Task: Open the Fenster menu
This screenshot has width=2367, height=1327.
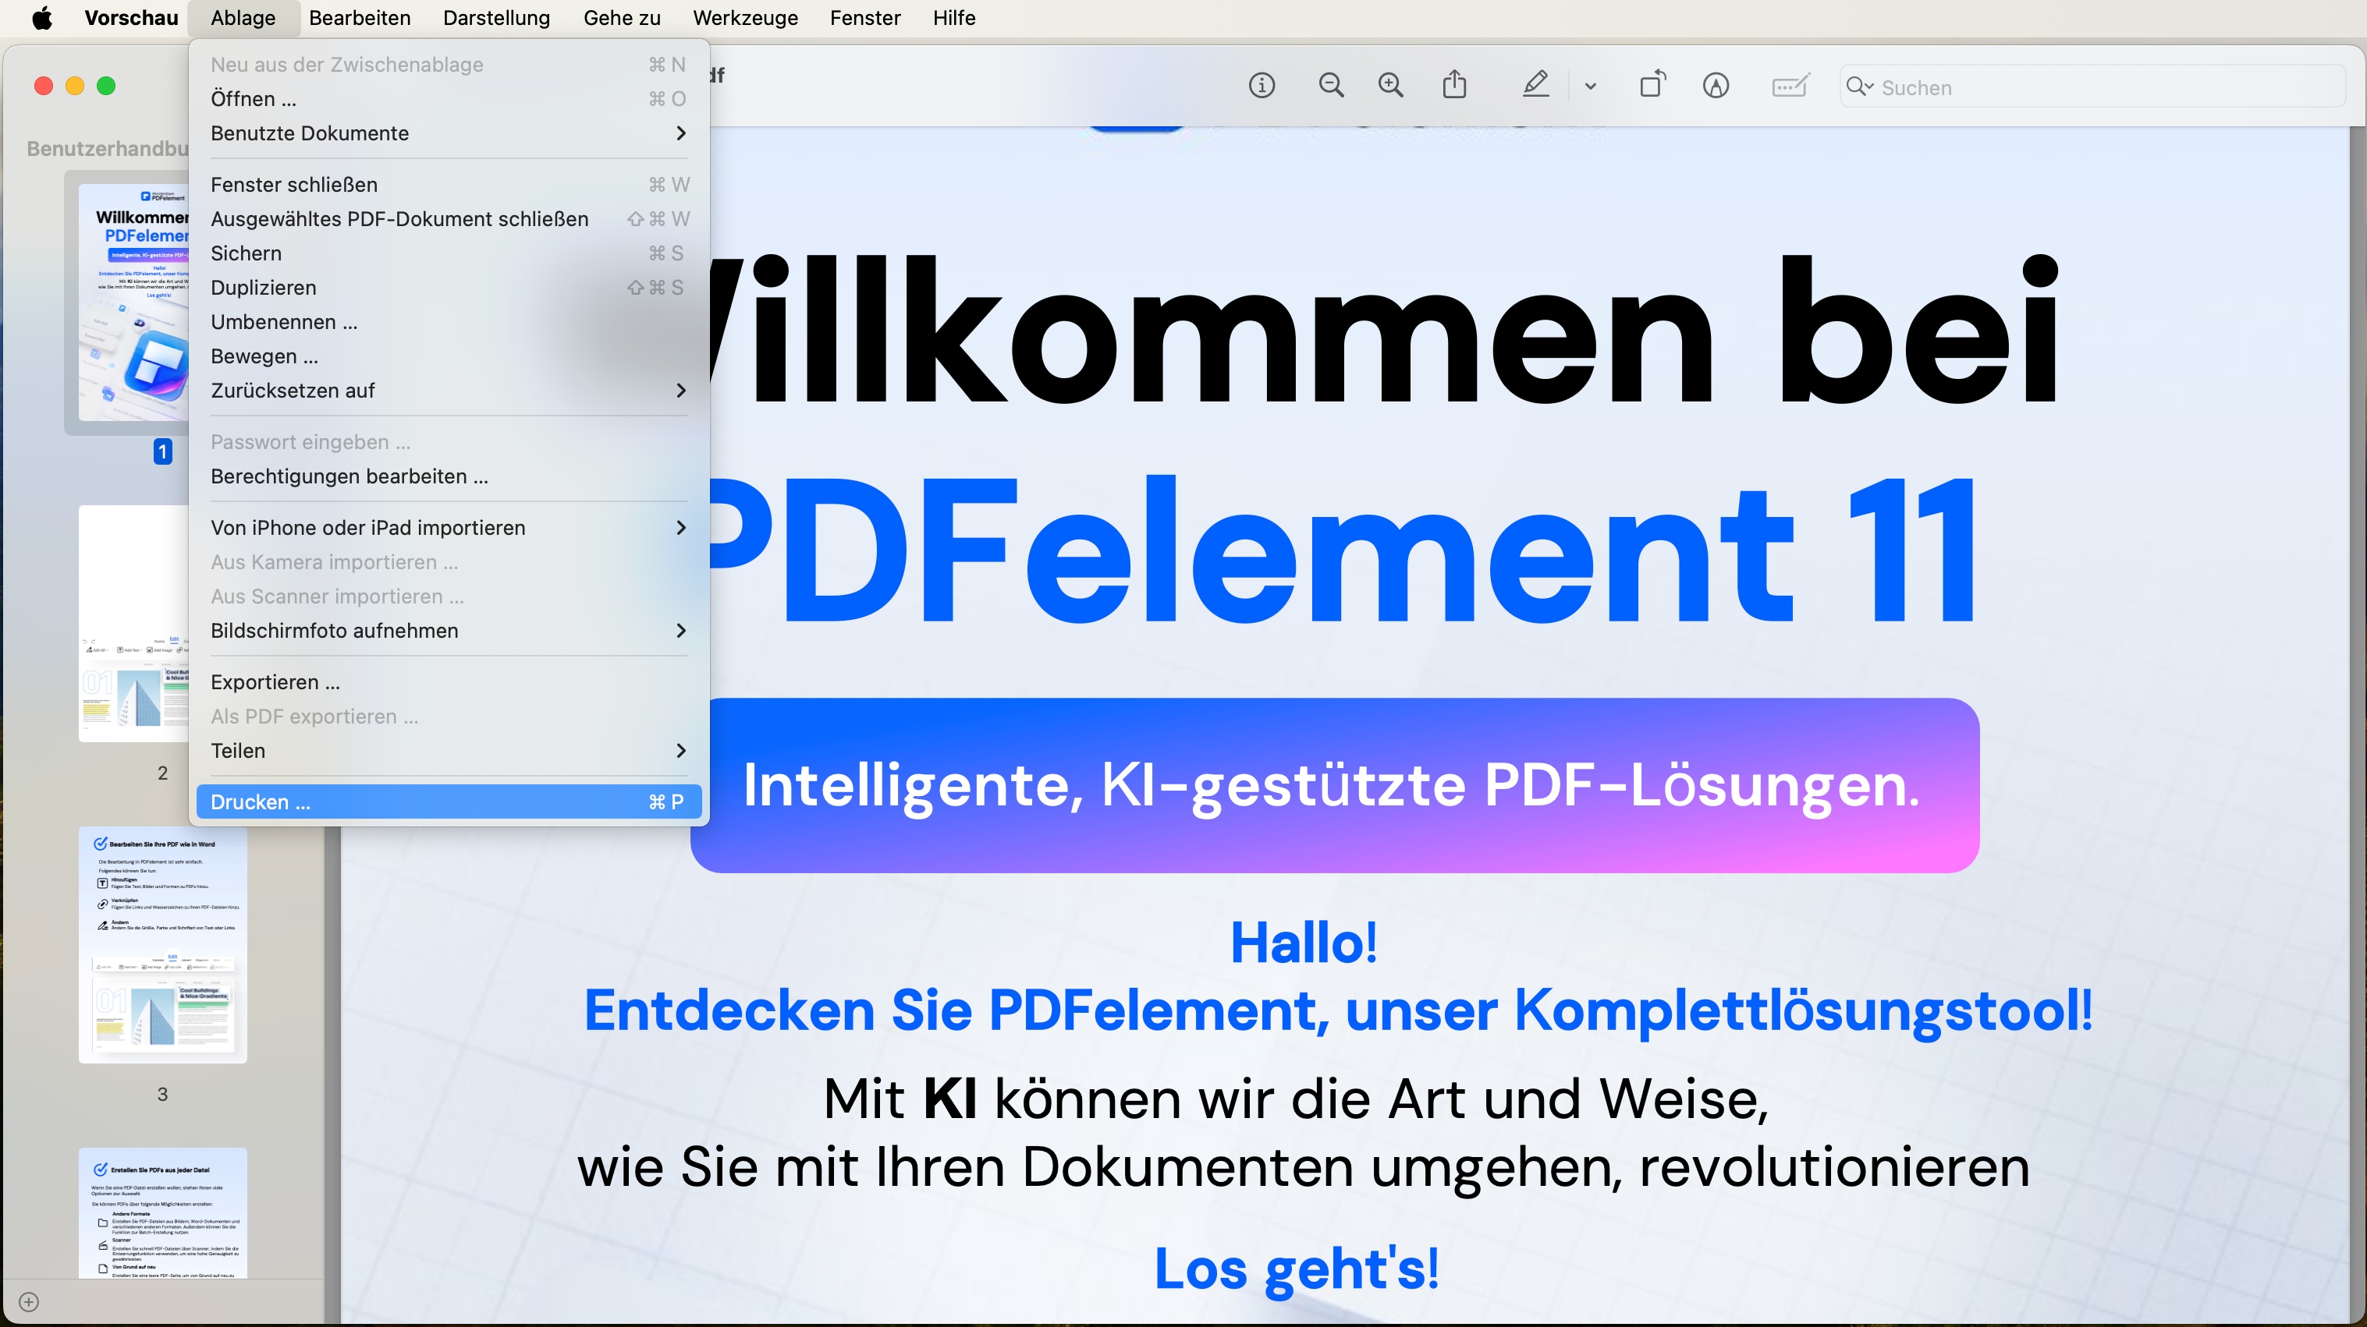Action: (x=864, y=19)
